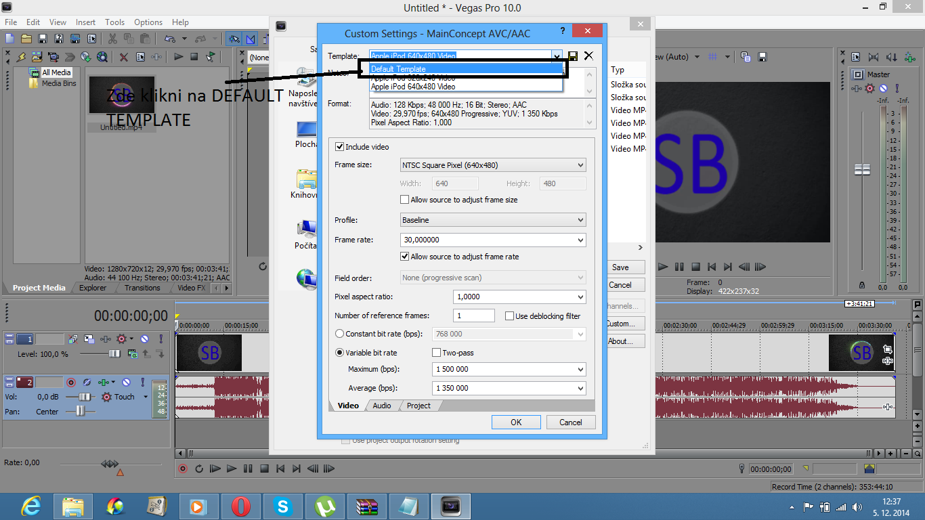Click OK in Custom Settings dialog
The image size is (925, 520).
point(516,422)
